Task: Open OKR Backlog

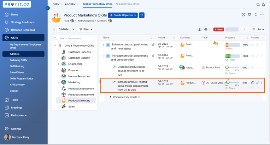Action: [x=17, y=66]
